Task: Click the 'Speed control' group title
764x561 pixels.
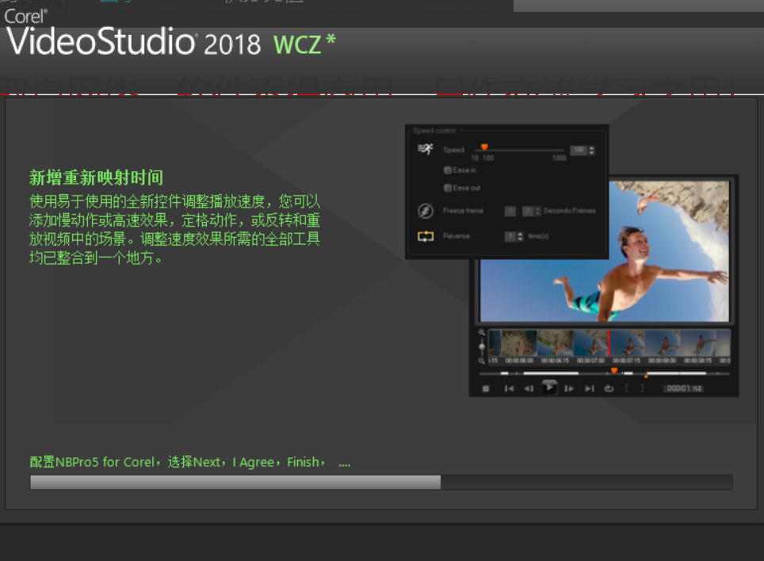Action: [x=434, y=131]
